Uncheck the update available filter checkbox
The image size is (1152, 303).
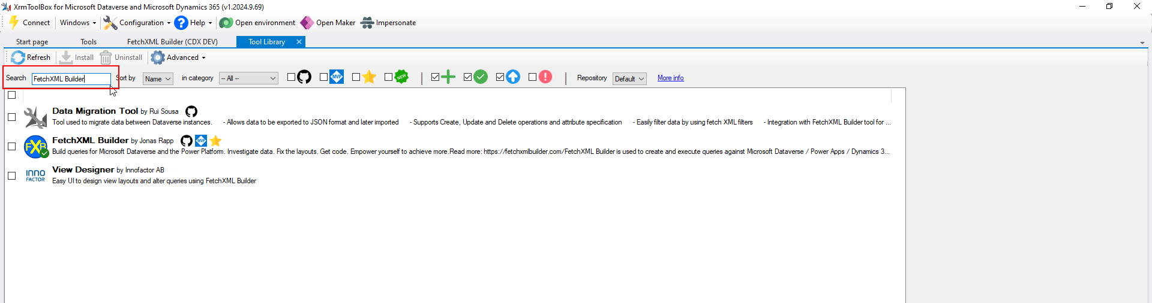pos(500,77)
